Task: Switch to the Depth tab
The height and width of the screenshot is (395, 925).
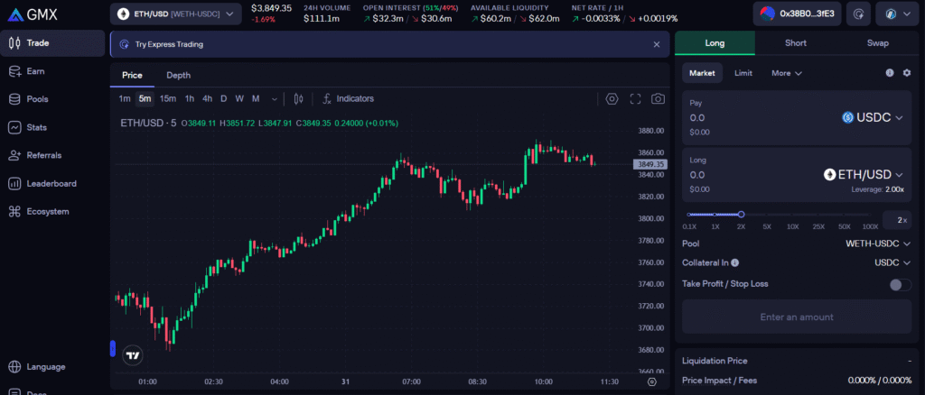Action: pos(178,76)
